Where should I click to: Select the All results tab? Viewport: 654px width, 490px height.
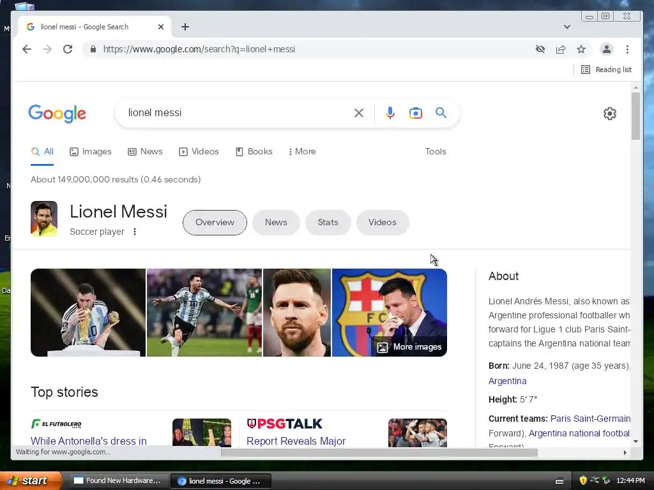(42, 152)
